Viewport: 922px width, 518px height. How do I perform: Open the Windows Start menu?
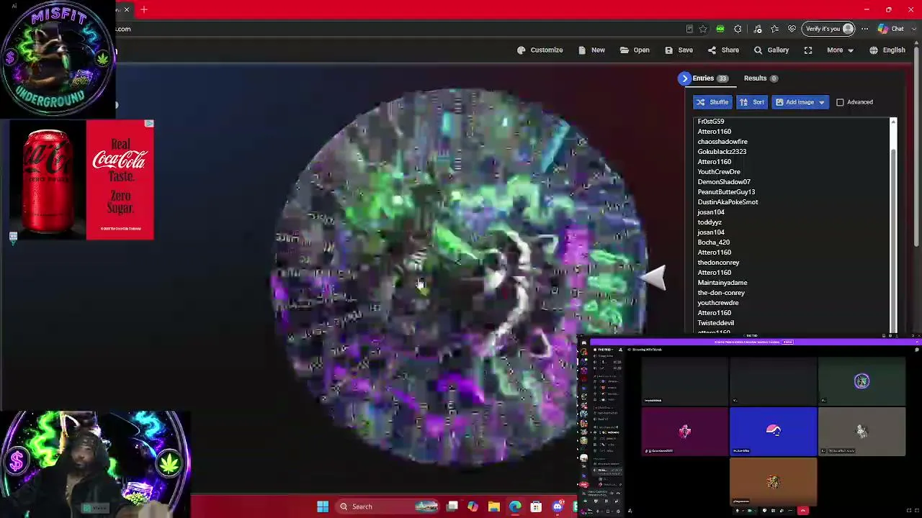coord(323,506)
